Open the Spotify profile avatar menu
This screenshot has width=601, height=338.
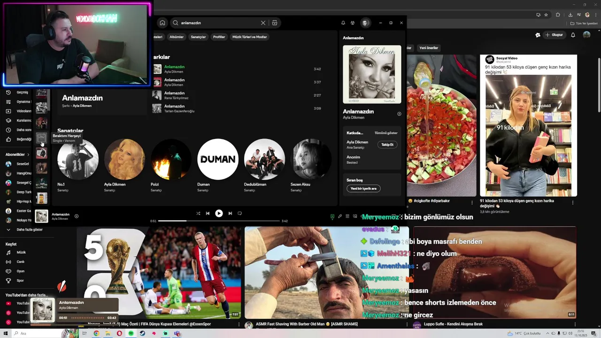[365, 23]
